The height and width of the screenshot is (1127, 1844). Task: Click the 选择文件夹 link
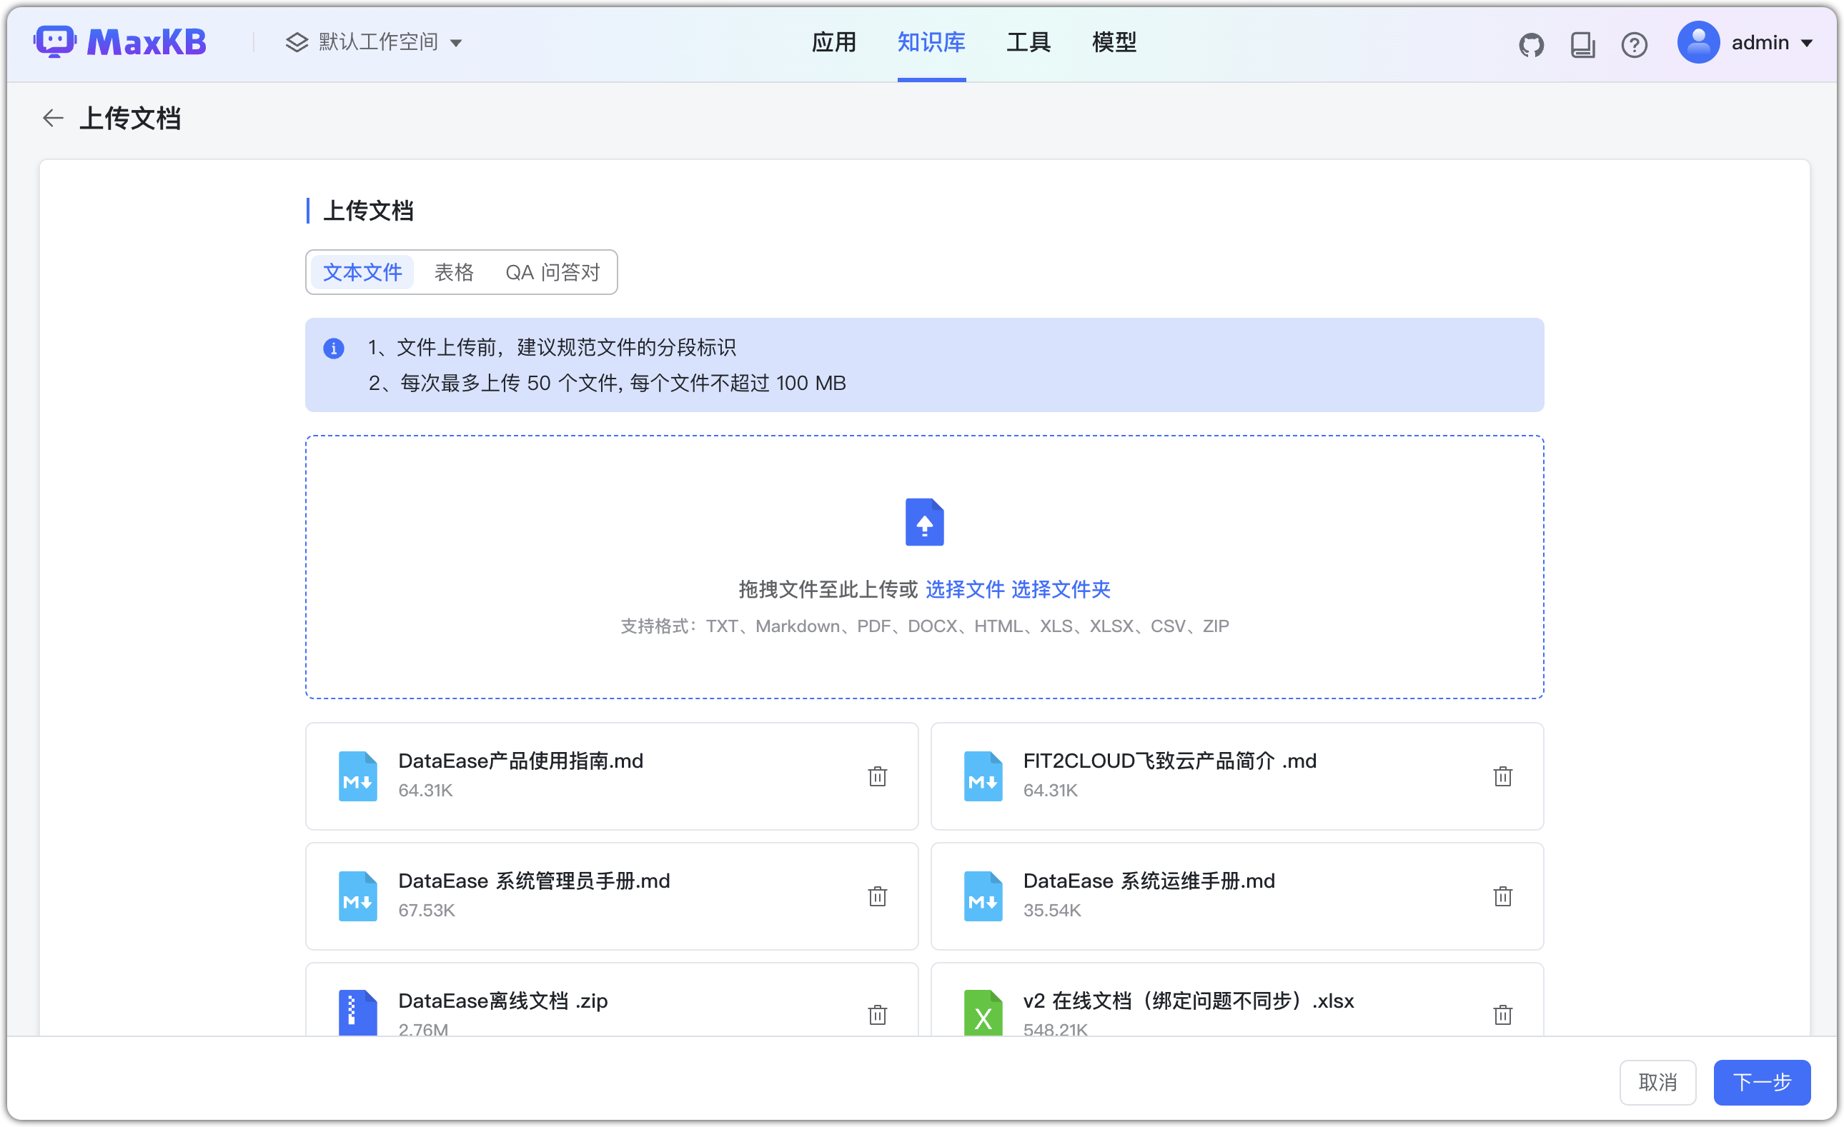tap(1060, 589)
